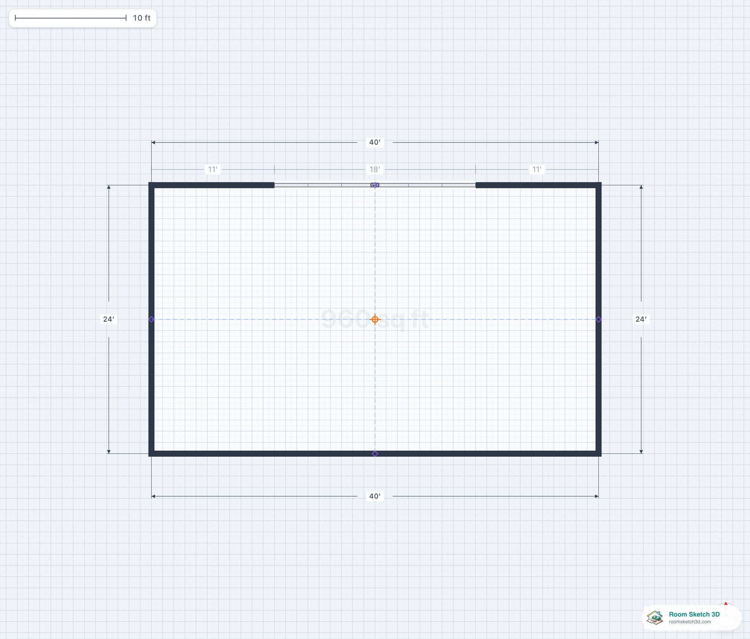Select the right 11' wall segment label

(537, 169)
